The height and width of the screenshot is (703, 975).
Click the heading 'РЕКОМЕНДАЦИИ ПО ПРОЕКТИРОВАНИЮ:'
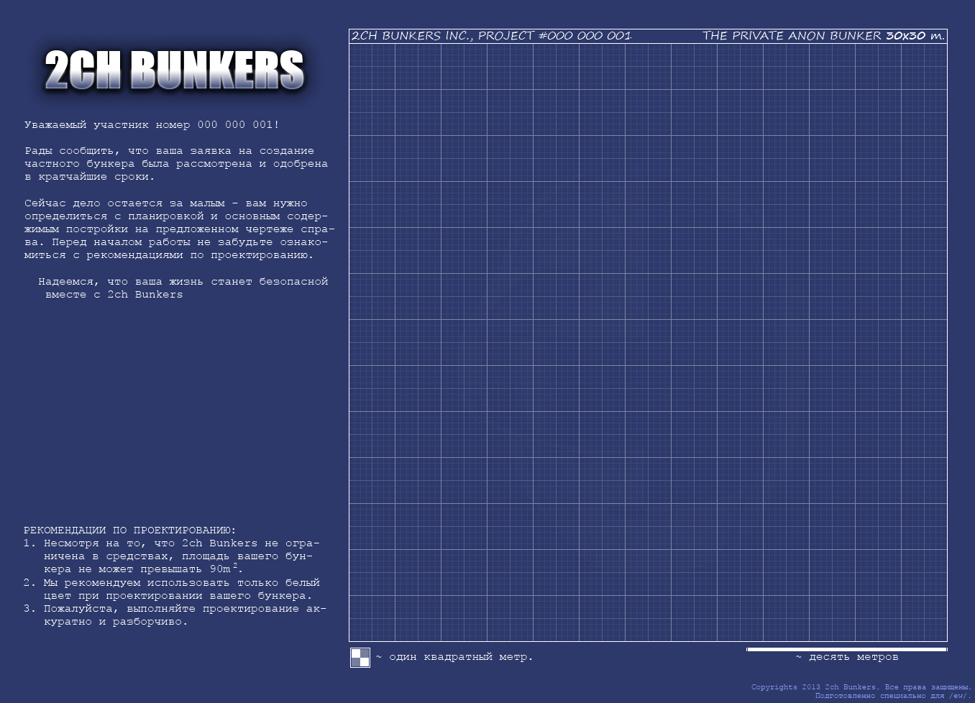coord(129,530)
